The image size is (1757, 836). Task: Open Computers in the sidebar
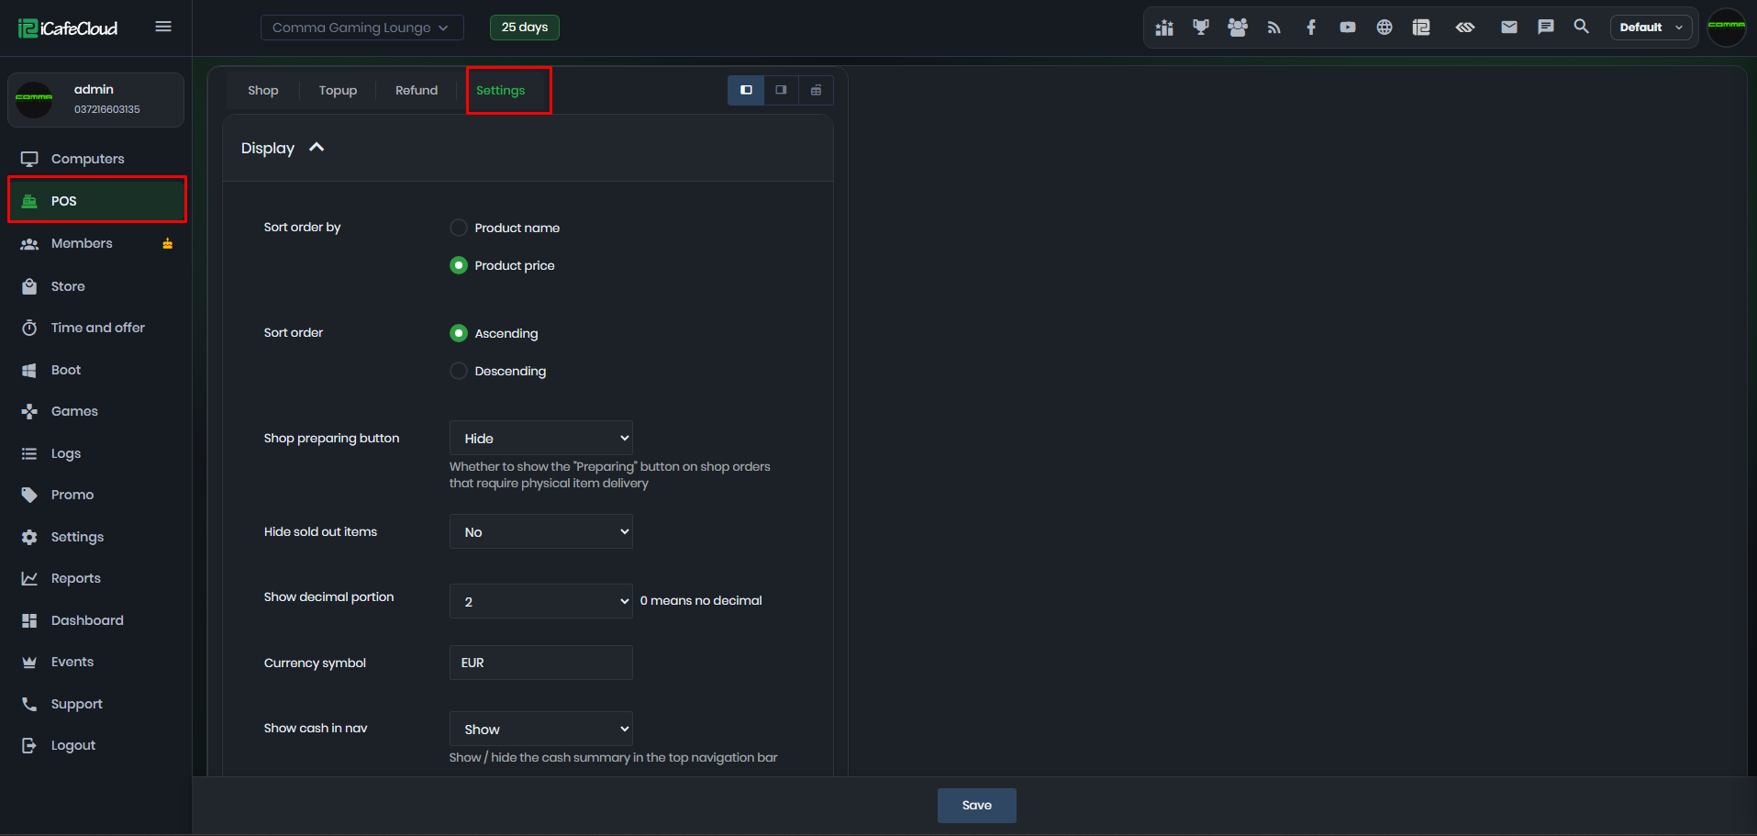(x=96, y=159)
